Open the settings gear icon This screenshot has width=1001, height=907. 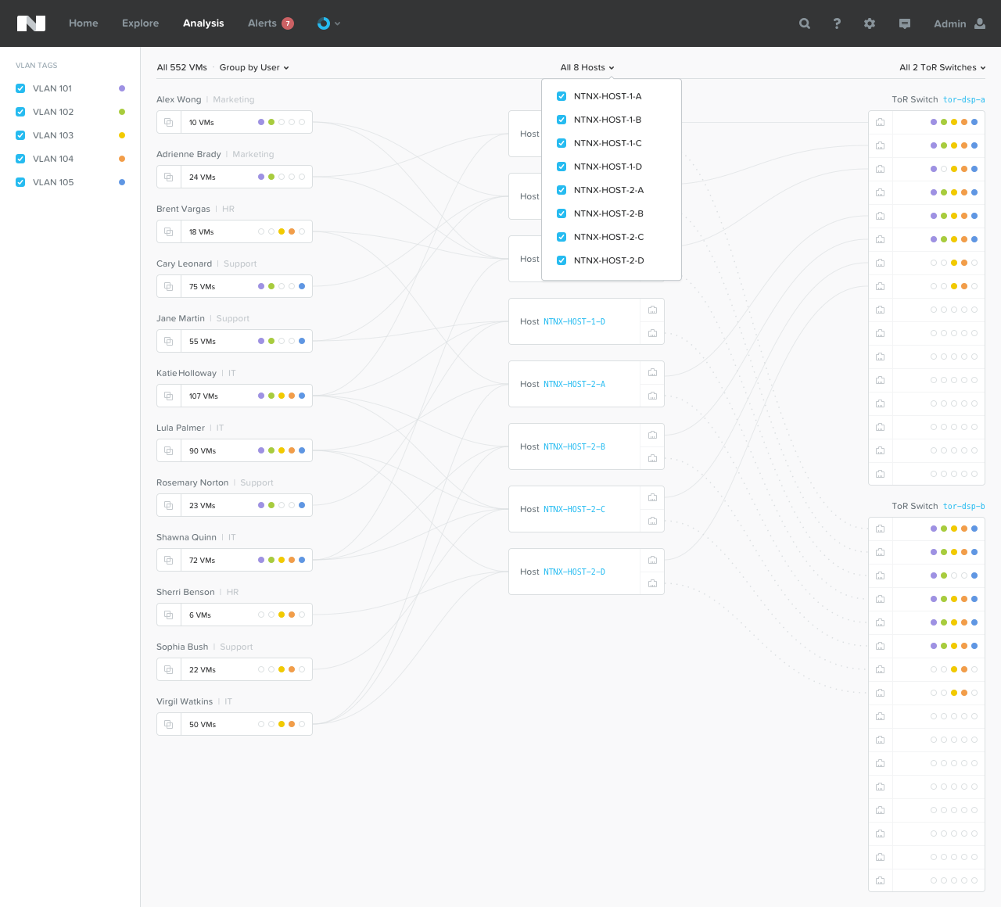(x=870, y=23)
